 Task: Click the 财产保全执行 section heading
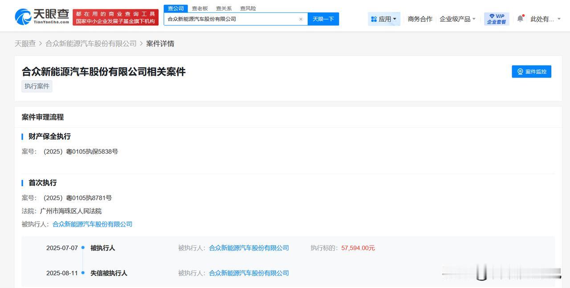pyautogui.click(x=49, y=137)
